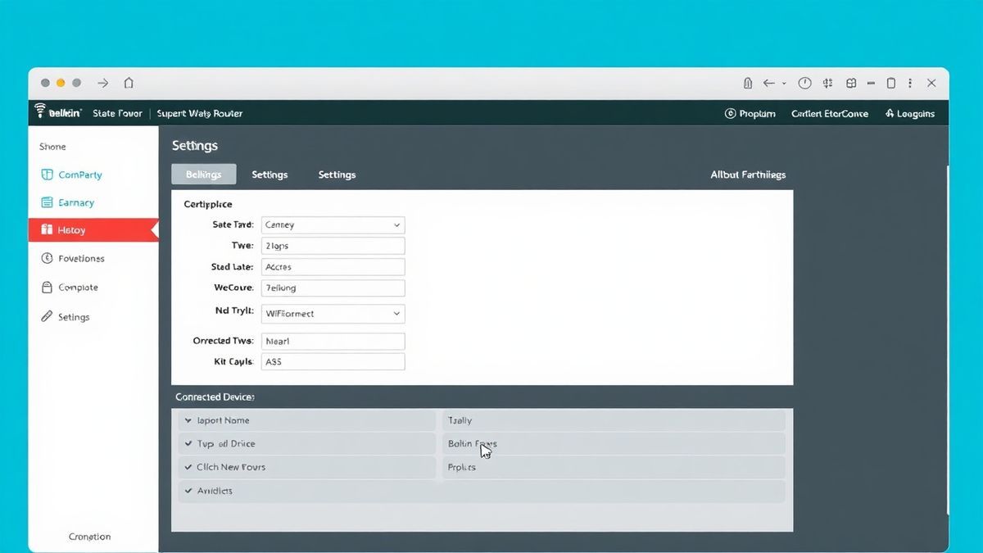Click the forward arrow in the browser toolbar

pos(103,83)
